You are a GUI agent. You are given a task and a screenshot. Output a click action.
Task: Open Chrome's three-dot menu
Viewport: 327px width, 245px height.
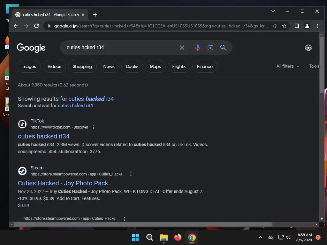pyautogui.click(x=317, y=26)
